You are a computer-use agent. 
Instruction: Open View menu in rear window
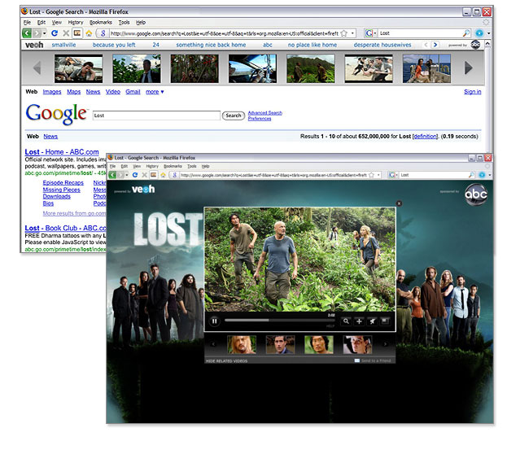tap(57, 22)
